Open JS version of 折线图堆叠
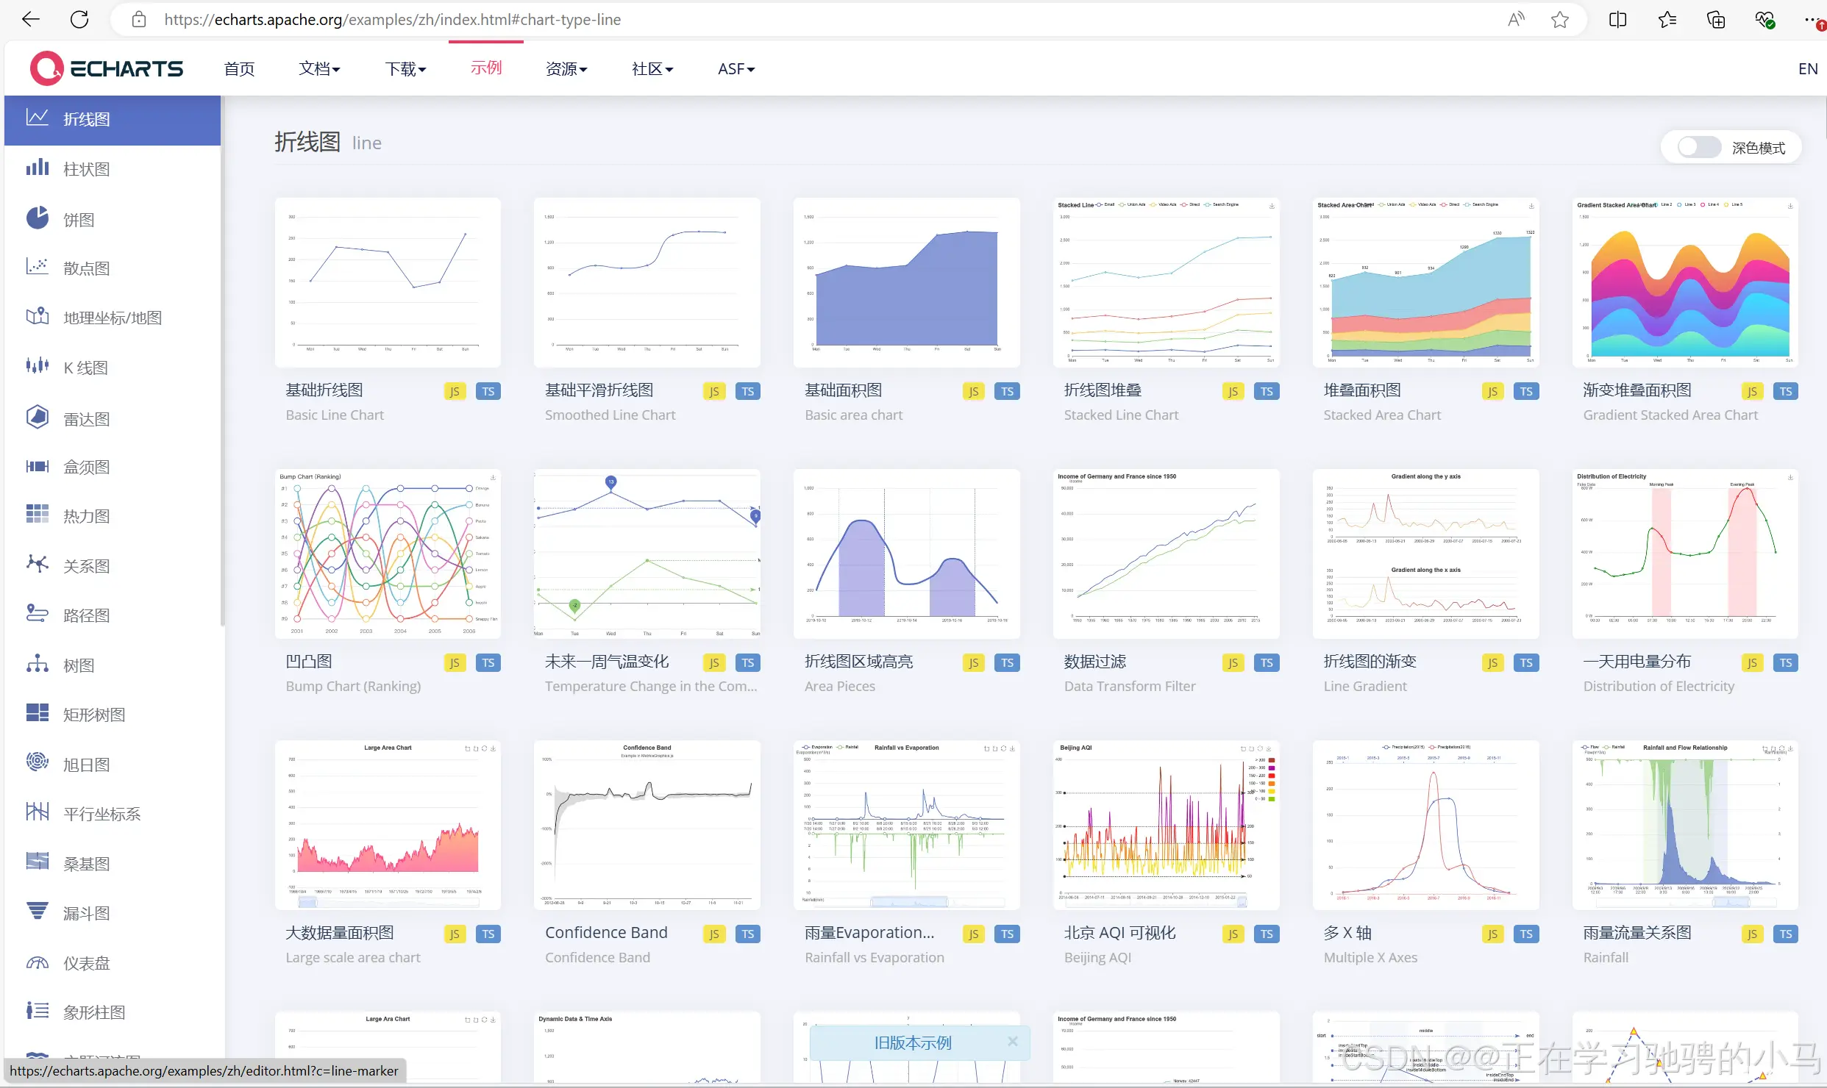 (1233, 391)
